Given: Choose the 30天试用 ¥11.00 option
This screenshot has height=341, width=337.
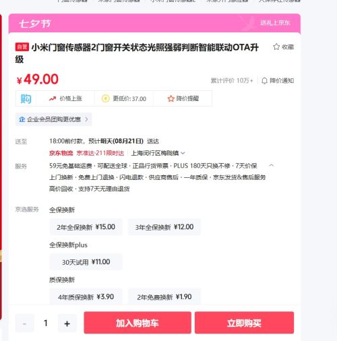Looking at the screenshot, I should (x=86, y=261).
